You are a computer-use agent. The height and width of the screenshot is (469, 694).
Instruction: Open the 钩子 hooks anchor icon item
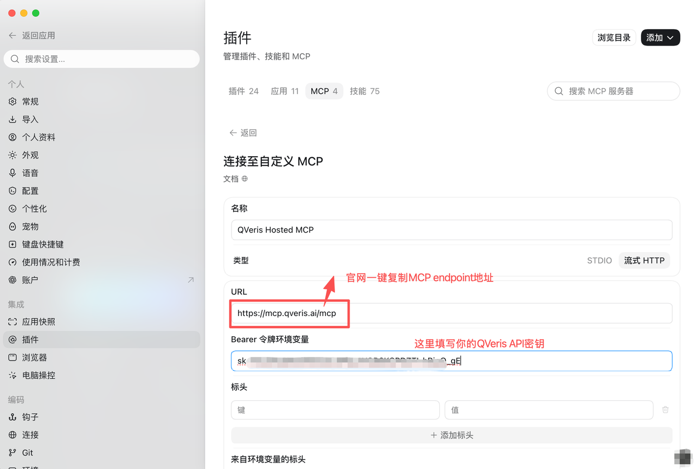tap(12, 417)
